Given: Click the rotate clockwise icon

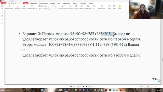Looking at the screenshot, I should point(56,8).
